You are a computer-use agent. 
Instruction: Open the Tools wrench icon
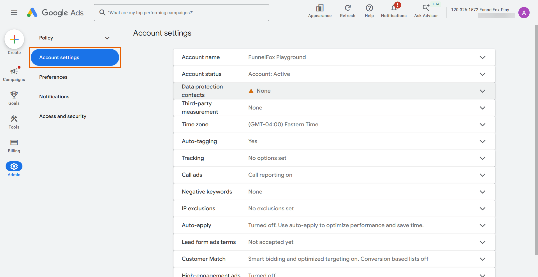coord(14,119)
